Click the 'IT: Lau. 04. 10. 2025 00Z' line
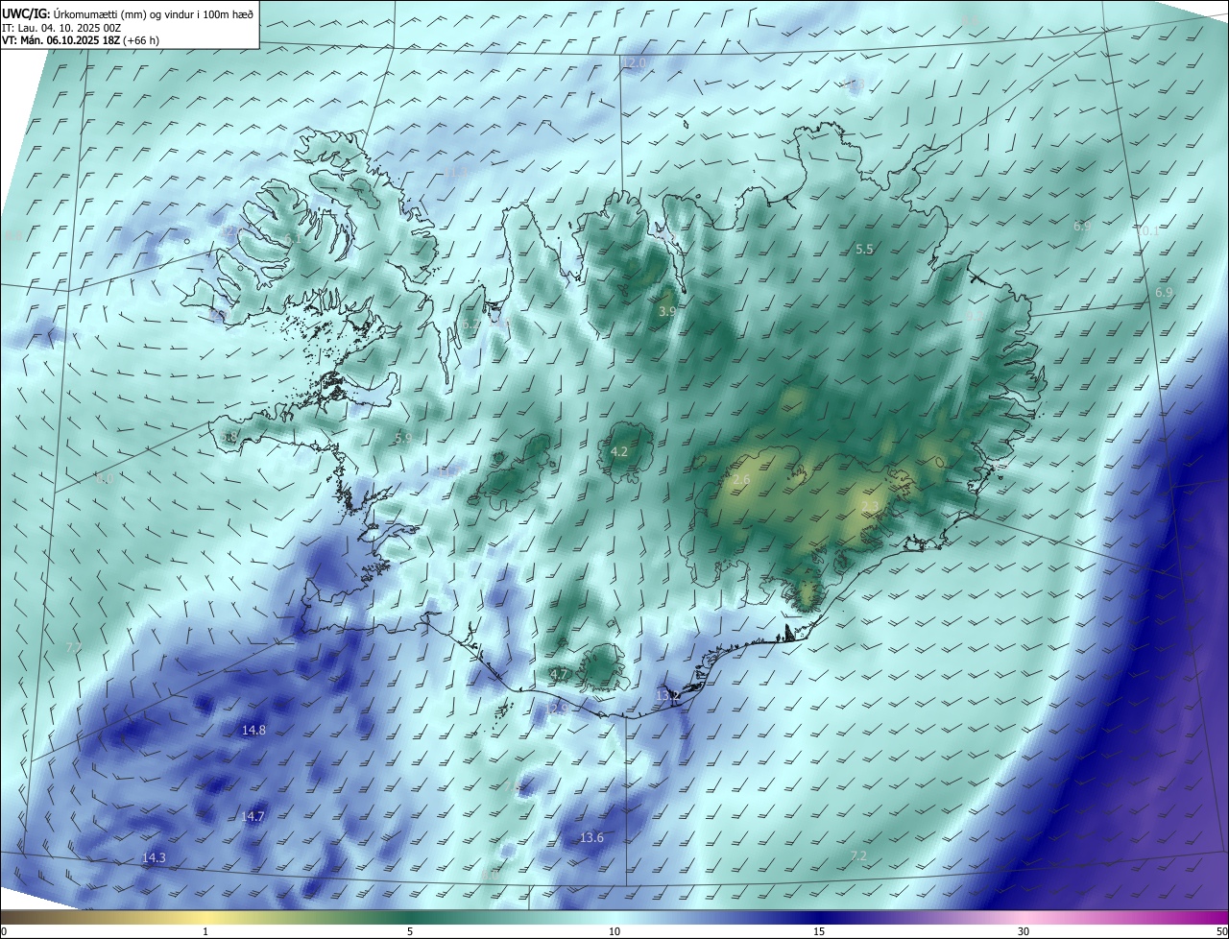 pos(61,27)
